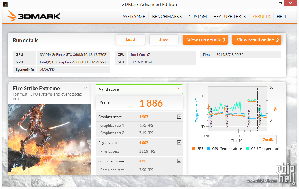This screenshot has width=299, height=189.
Task: Open View result online
Action: pyautogui.click(x=257, y=40)
